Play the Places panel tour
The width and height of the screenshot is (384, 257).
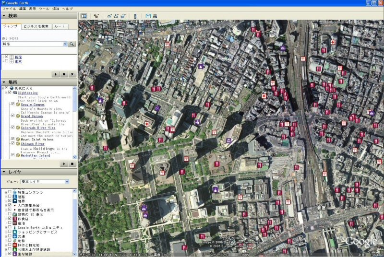pyautogui.click(x=64, y=164)
